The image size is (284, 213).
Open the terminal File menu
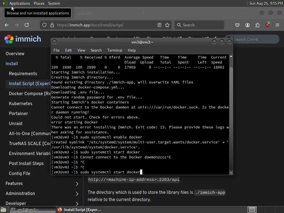tap(57, 50)
